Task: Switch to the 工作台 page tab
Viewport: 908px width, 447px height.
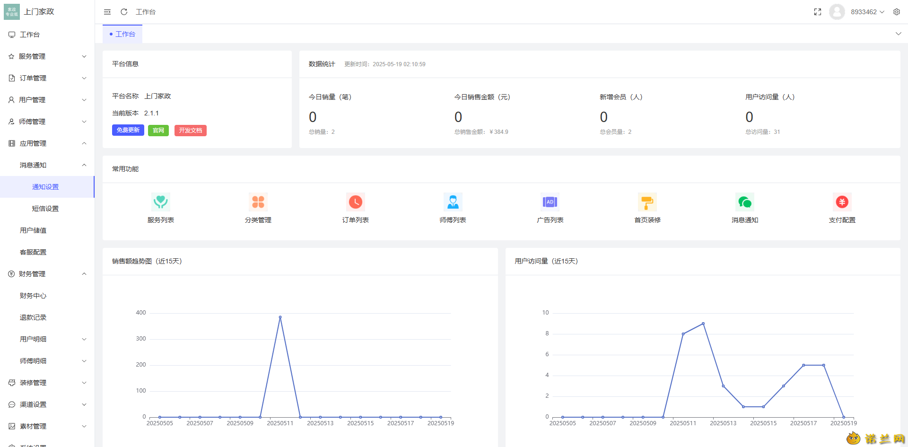Action: point(122,34)
